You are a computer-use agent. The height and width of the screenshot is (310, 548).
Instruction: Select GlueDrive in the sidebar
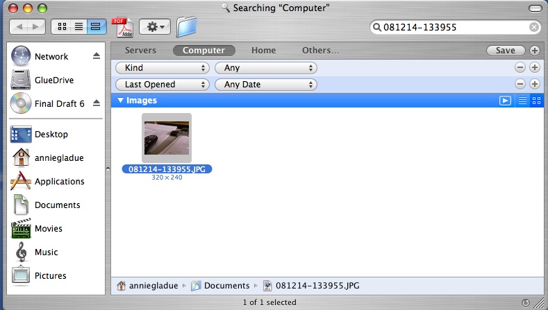coord(53,80)
